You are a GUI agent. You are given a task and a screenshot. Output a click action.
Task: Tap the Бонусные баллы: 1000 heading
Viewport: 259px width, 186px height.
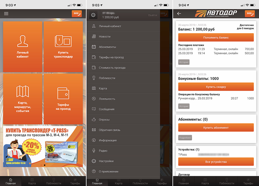point(198,78)
